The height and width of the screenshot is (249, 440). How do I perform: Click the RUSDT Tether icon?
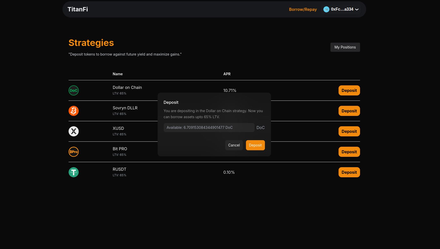[x=74, y=172]
